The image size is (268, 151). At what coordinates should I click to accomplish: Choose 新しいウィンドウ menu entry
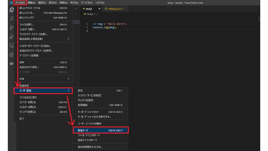click(x=43, y=17)
